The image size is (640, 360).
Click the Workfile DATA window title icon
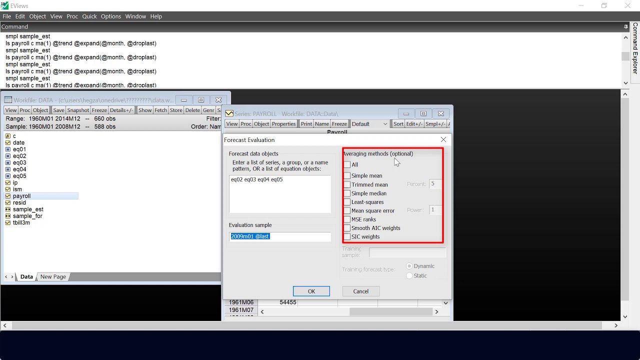(x=8, y=100)
